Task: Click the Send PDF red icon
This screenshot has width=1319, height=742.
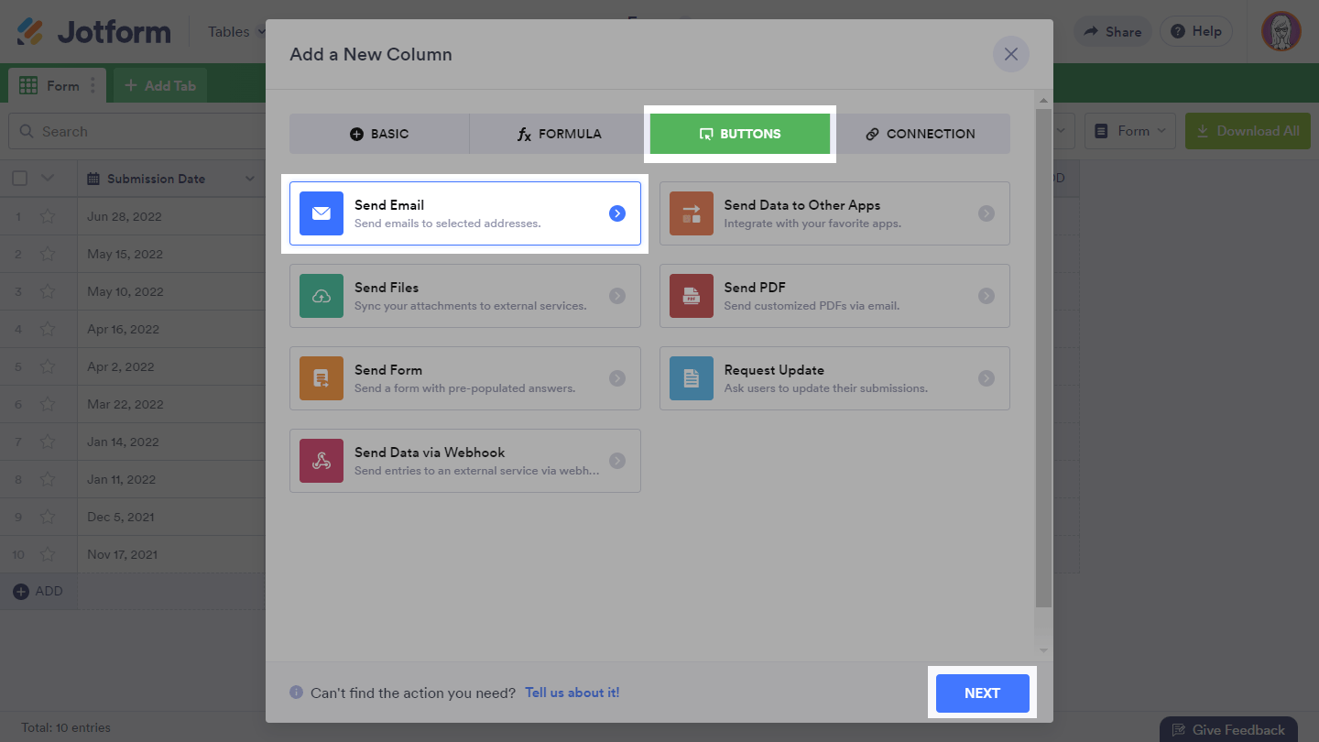Action: [x=691, y=296]
